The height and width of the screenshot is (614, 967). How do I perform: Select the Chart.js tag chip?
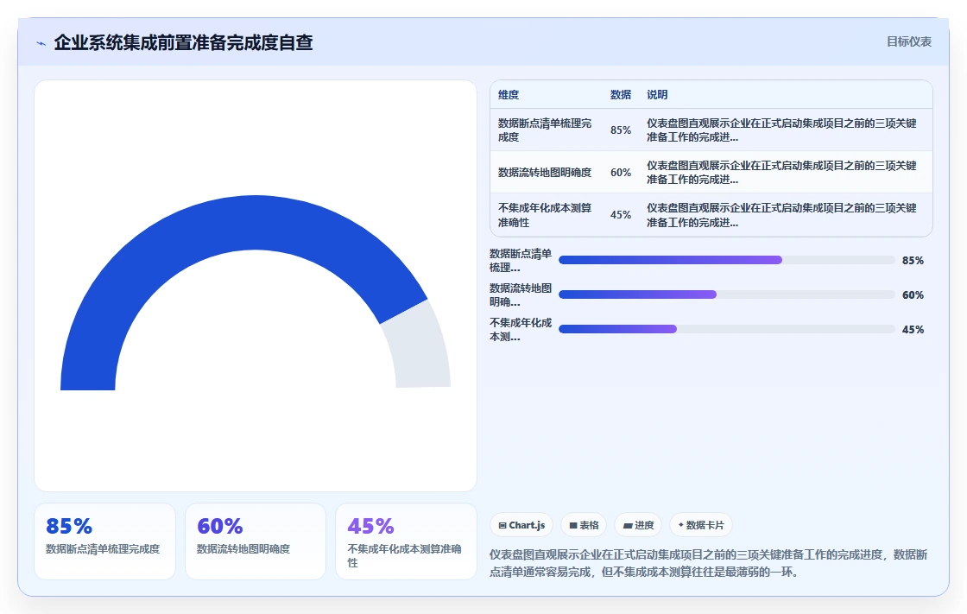(x=521, y=525)
